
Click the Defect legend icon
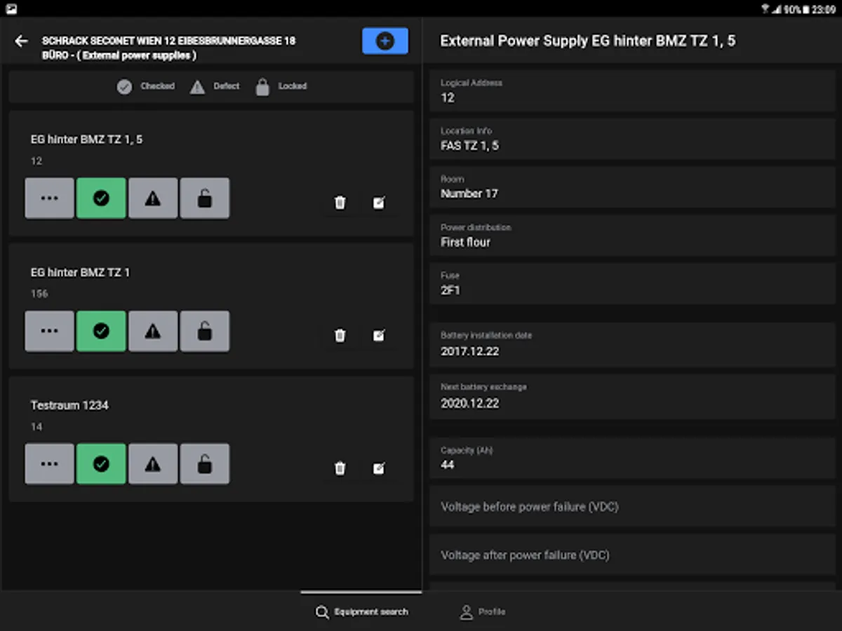[x=197, y=87]
